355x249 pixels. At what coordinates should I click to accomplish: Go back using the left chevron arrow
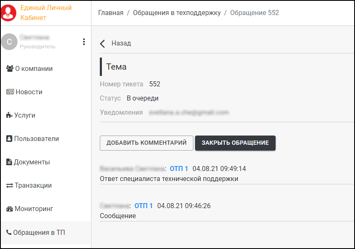(103, 43)
